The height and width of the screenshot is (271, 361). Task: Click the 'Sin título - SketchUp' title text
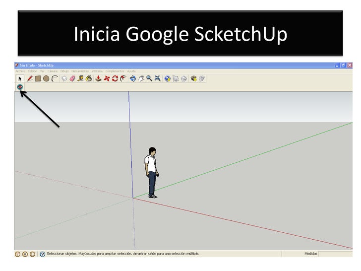coord(36,66)
